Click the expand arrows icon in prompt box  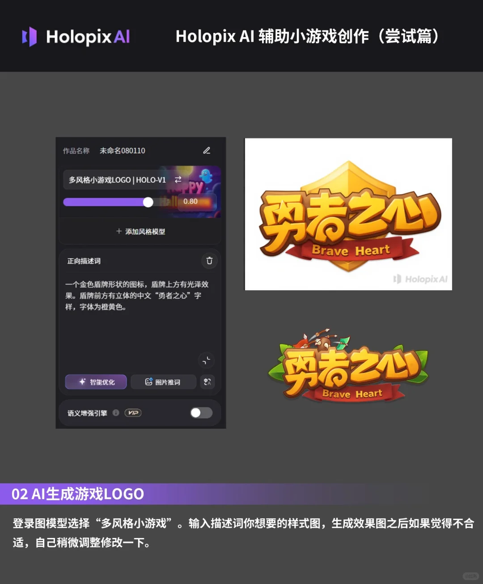click(207, 360)
